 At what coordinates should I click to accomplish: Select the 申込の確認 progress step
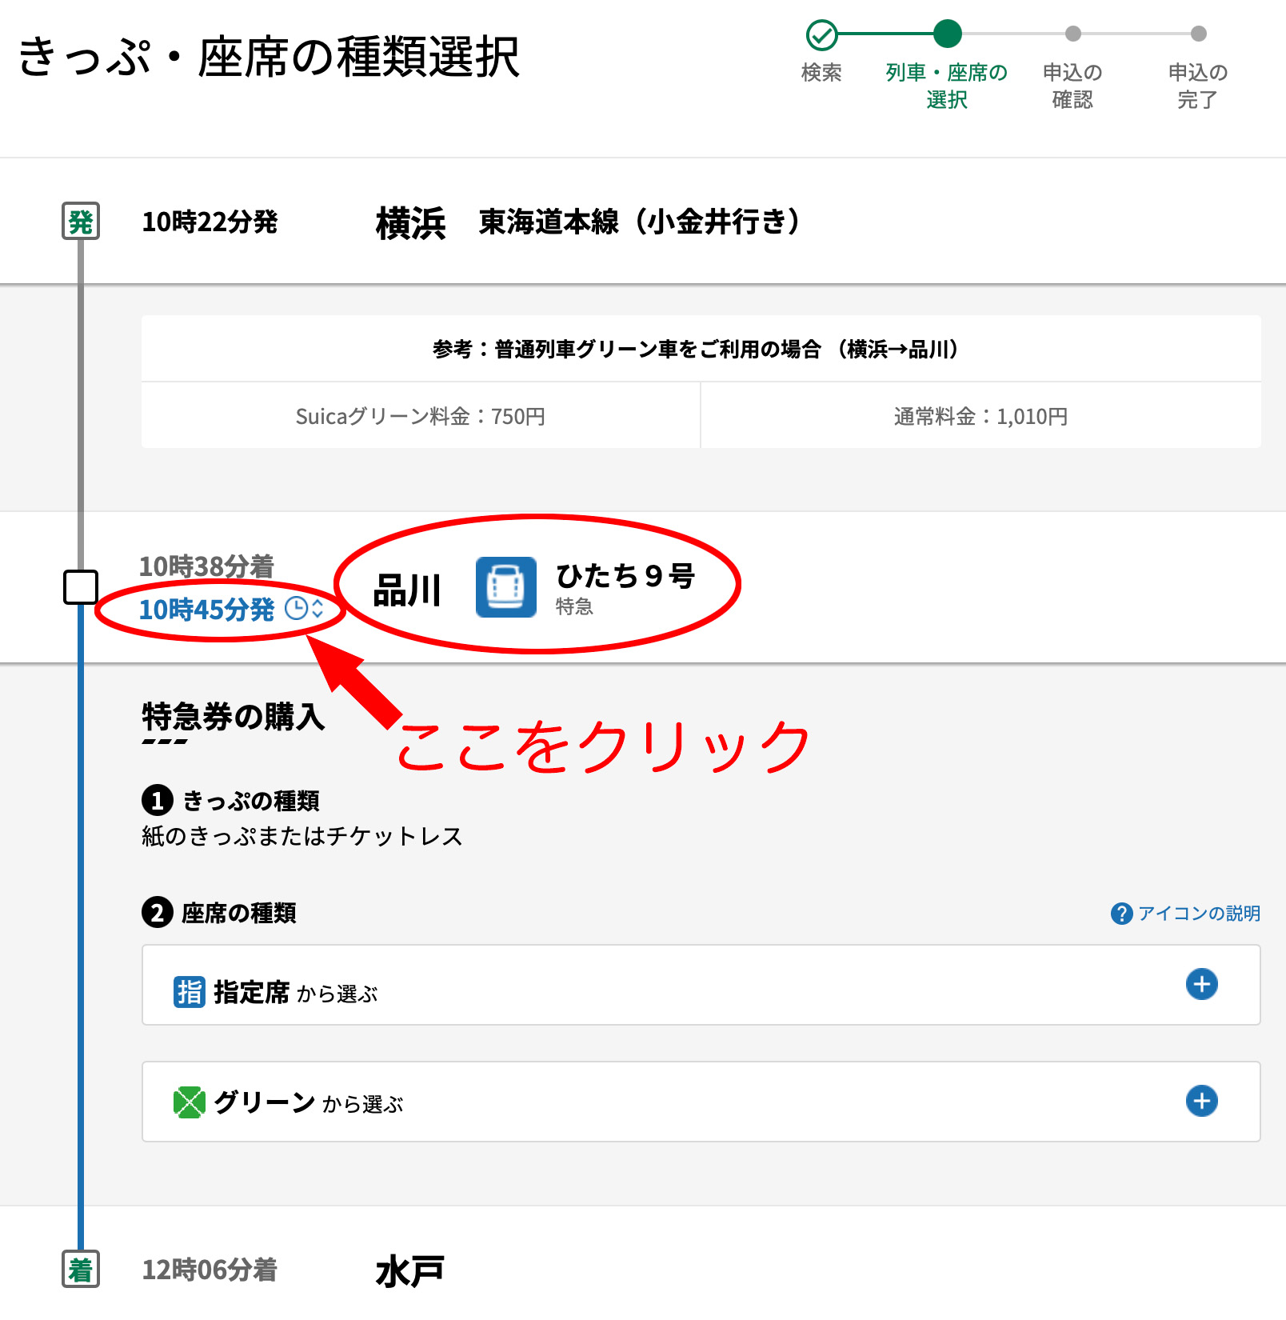(1072, 35)
